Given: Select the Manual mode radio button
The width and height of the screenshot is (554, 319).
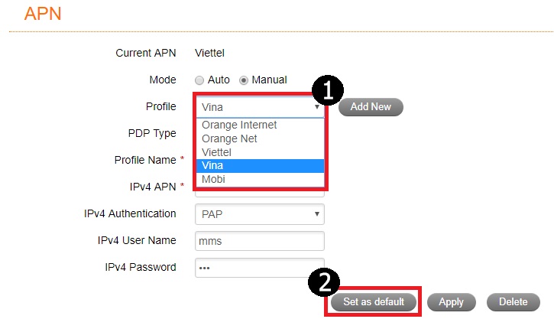Looking at the screenshot, I should coord(245,80).
